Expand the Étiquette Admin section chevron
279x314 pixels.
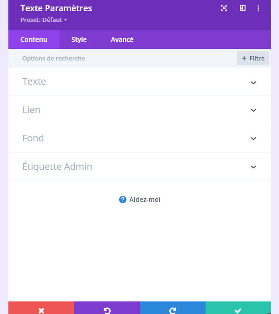(x=253, y=167)
